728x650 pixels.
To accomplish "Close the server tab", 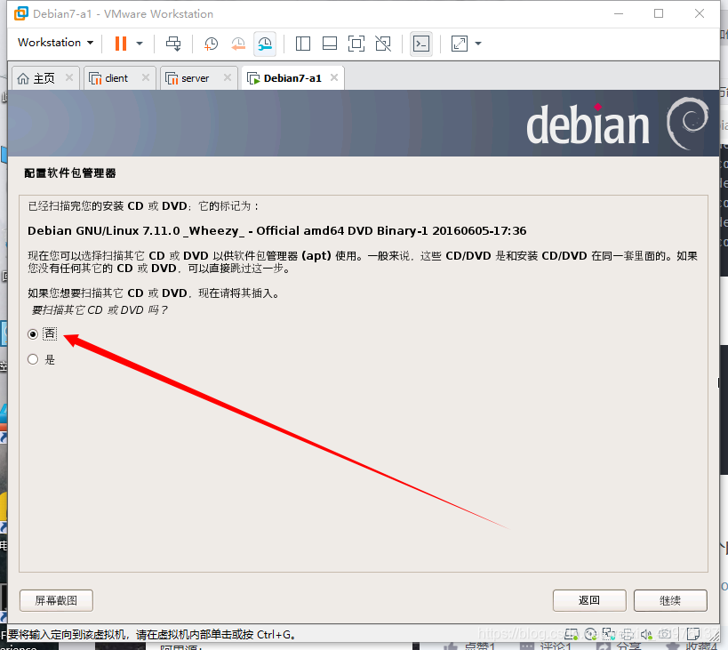I will pos(227,77).
